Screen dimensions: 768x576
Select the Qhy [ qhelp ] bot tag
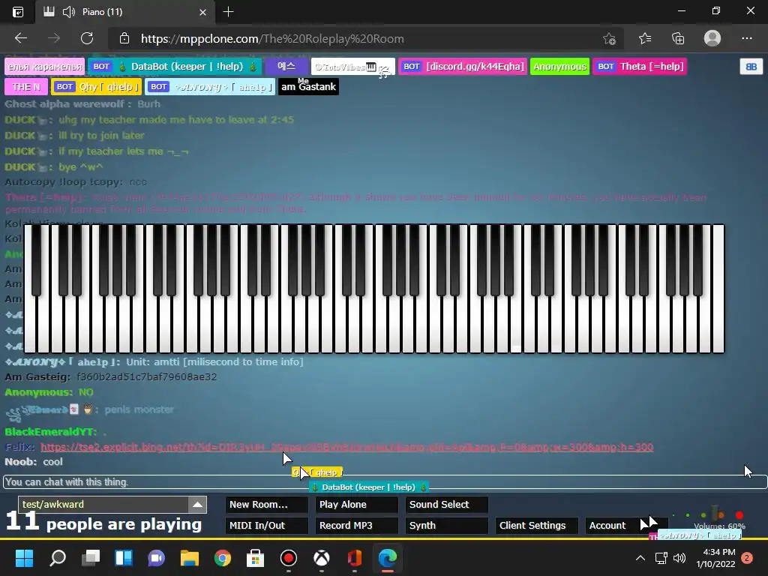96,87
